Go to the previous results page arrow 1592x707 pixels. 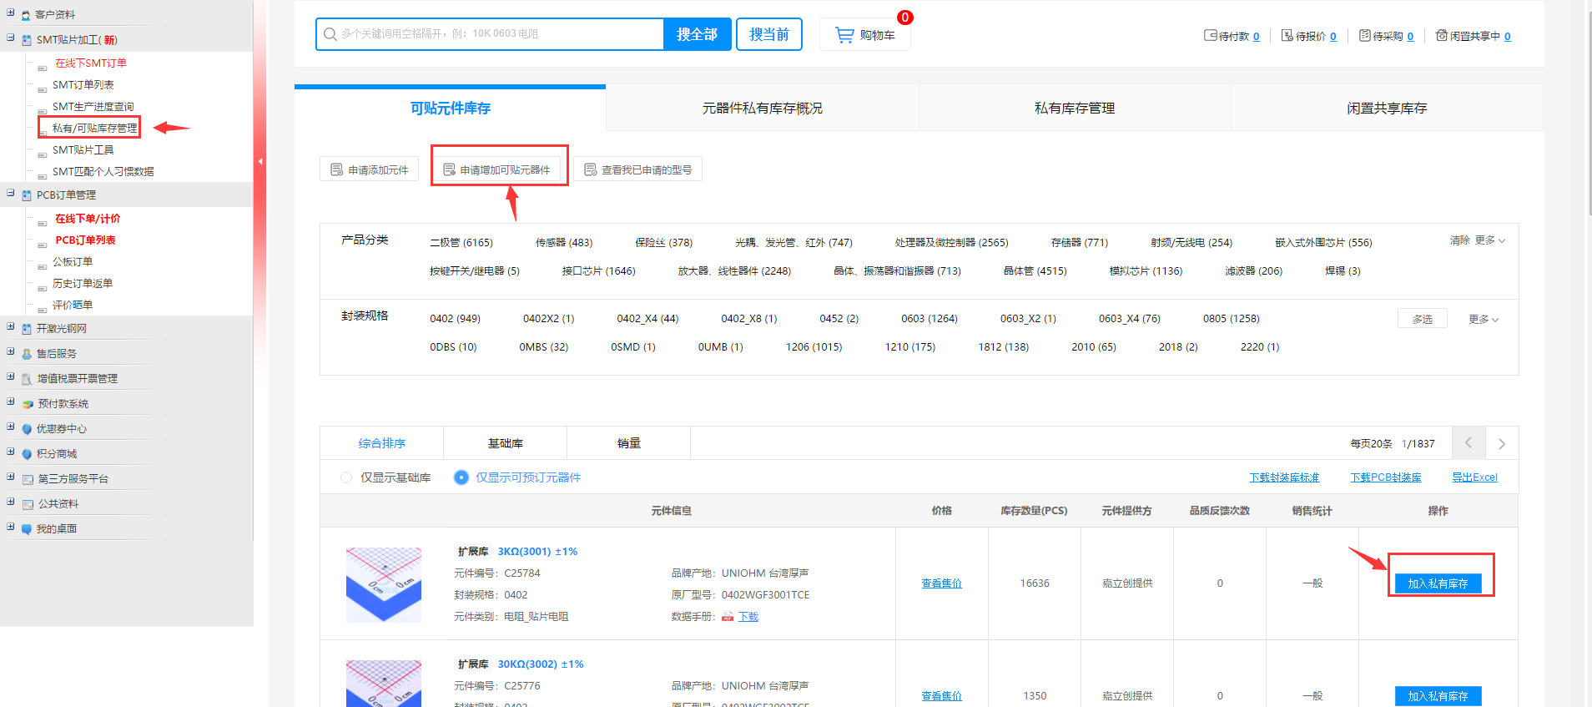point(1469,443)
